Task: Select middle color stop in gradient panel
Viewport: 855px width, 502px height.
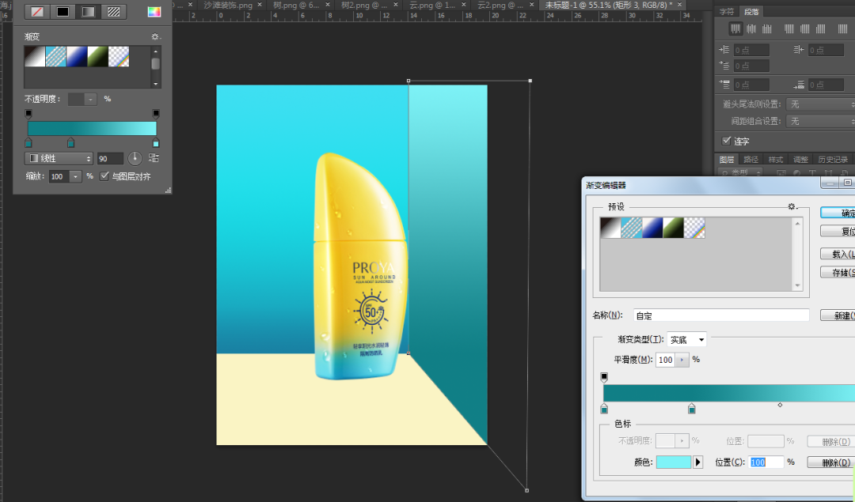Action: 70,142
